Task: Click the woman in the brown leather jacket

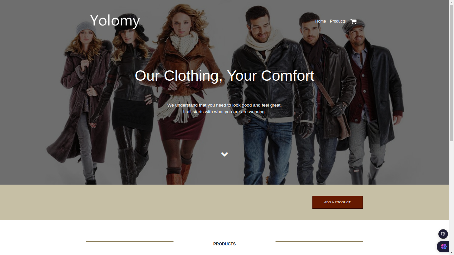Action: pos(183,93)
